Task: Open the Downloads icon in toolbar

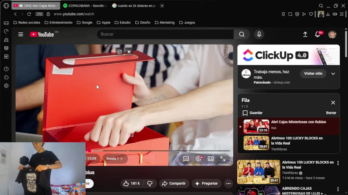Action: pyautogui.click(x=328, y=14)
